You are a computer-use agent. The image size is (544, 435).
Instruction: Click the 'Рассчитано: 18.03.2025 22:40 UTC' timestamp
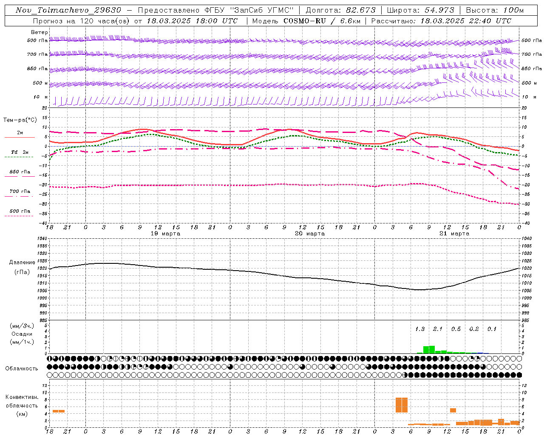(441, 21)
